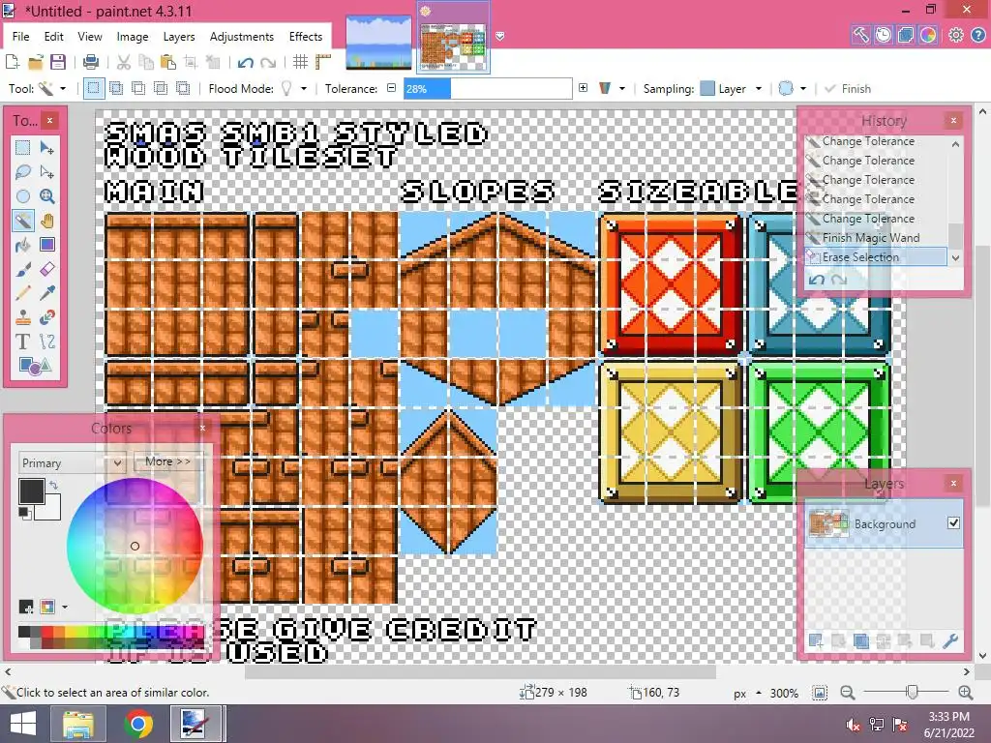Expand the image list arrow
This screenshot has height=743, width=991.
(x=500, y=36)
